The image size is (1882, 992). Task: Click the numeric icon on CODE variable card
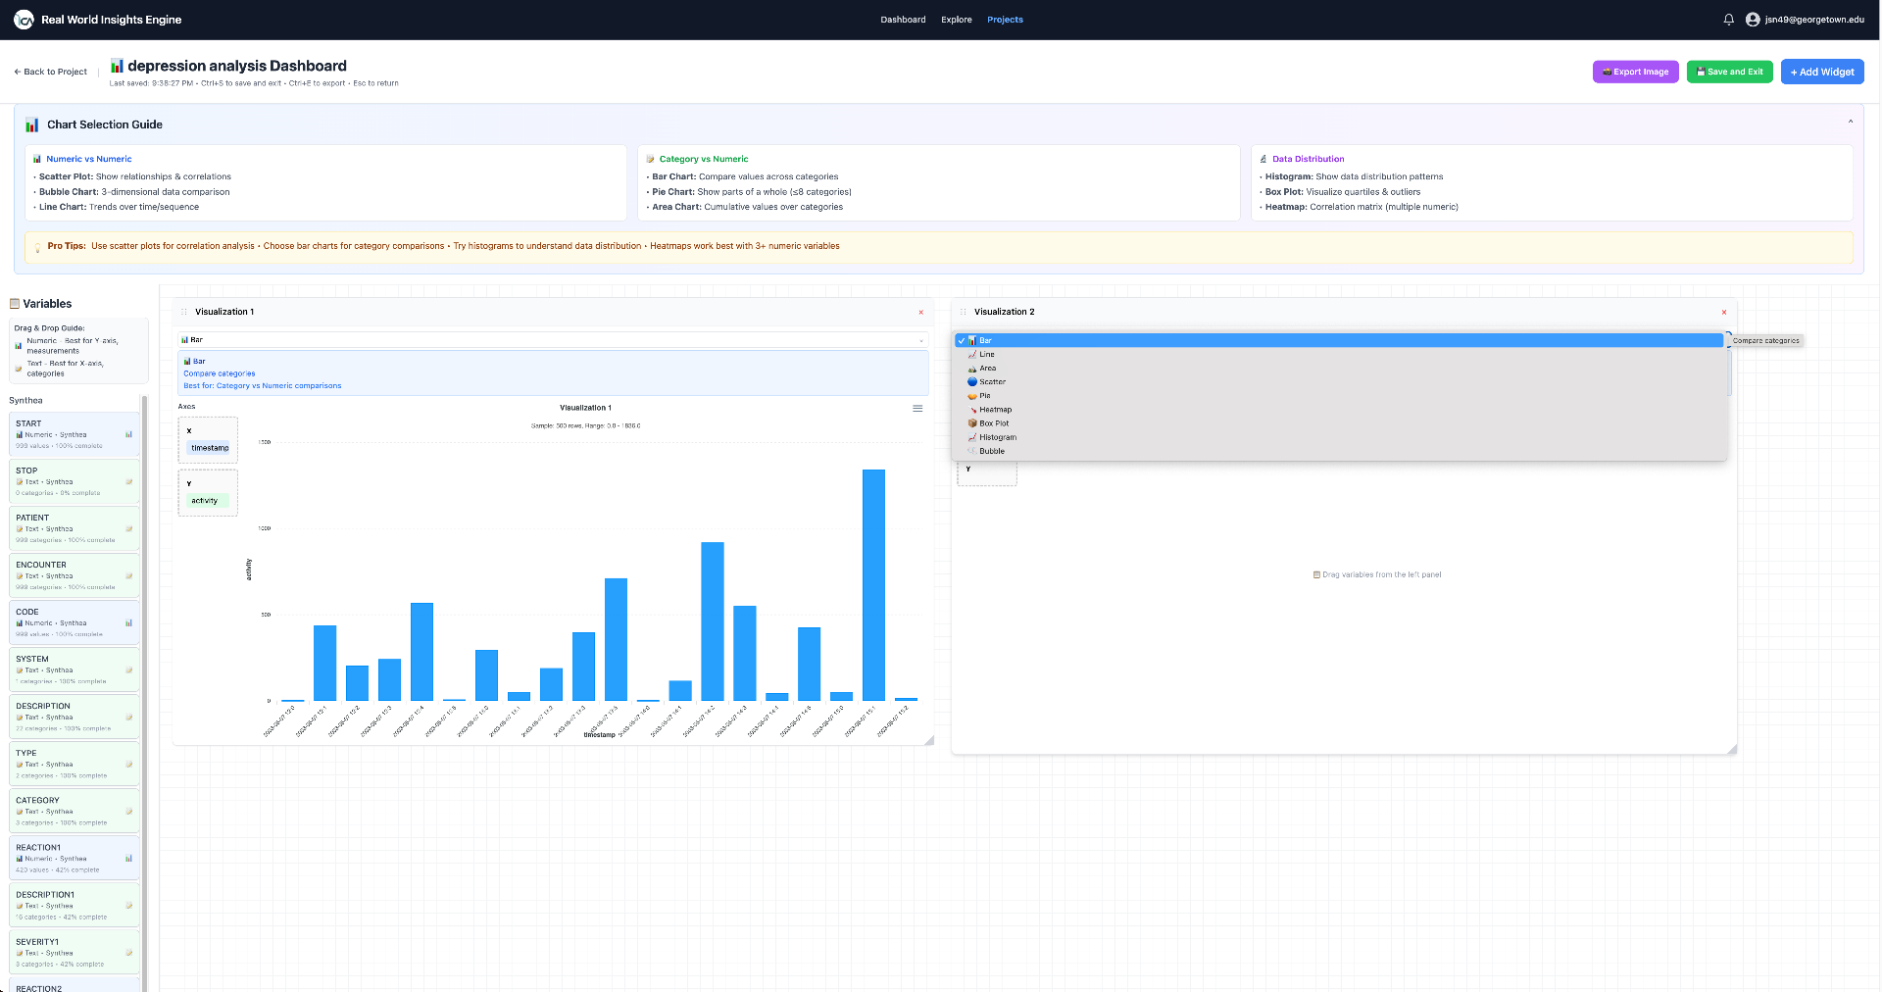[128, 622]
